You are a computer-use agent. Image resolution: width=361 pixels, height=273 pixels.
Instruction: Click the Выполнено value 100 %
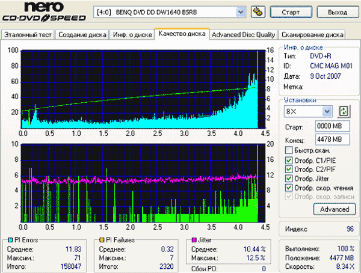coord(346,248)
